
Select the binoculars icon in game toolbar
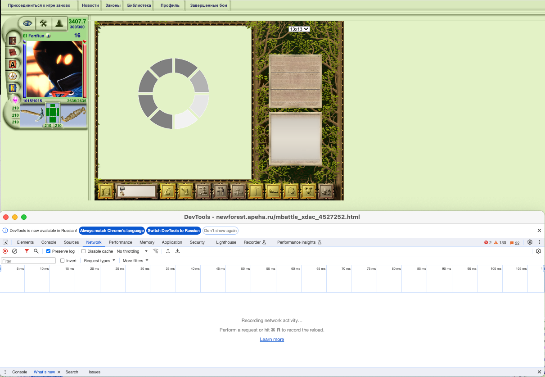tap(220, 191)
